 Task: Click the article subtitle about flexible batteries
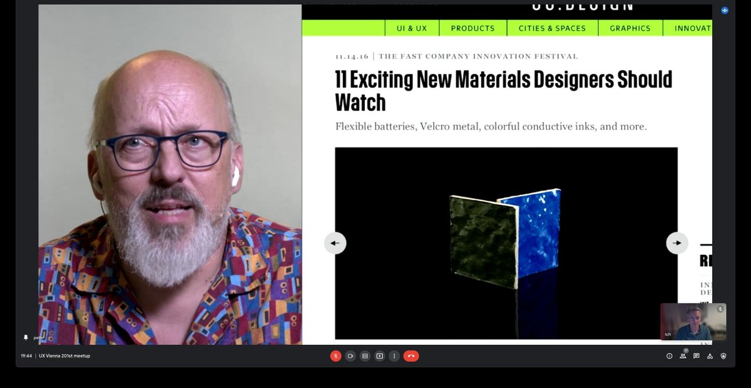pyautogui.click(x=491, y=127)
